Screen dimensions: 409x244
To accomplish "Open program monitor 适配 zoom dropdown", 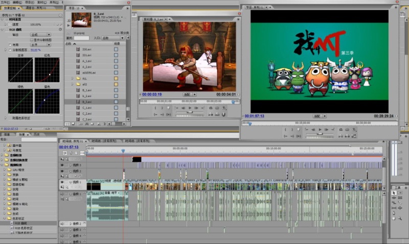I will (x=320, y=116).
